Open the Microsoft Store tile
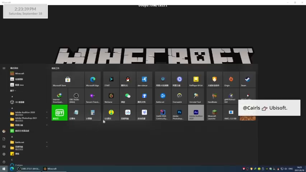The image size is (306, 172). click(x=68, y=80)
